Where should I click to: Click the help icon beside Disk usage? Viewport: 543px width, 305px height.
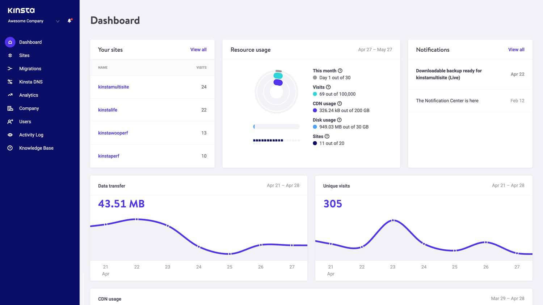click(339, 120)
